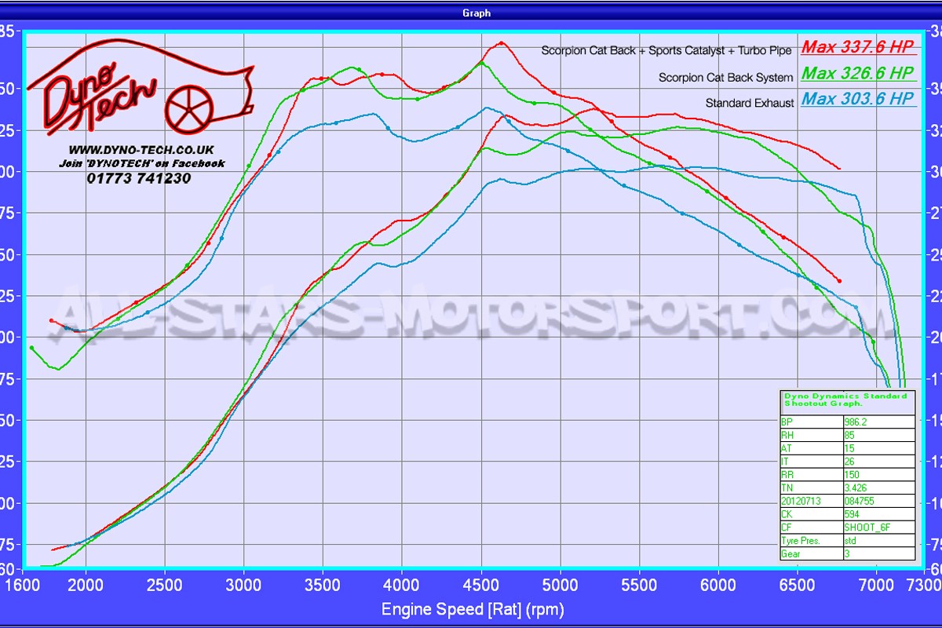The image size is (942, 628).
Task: Select the TN value 3.426
Action: (878, 487)
